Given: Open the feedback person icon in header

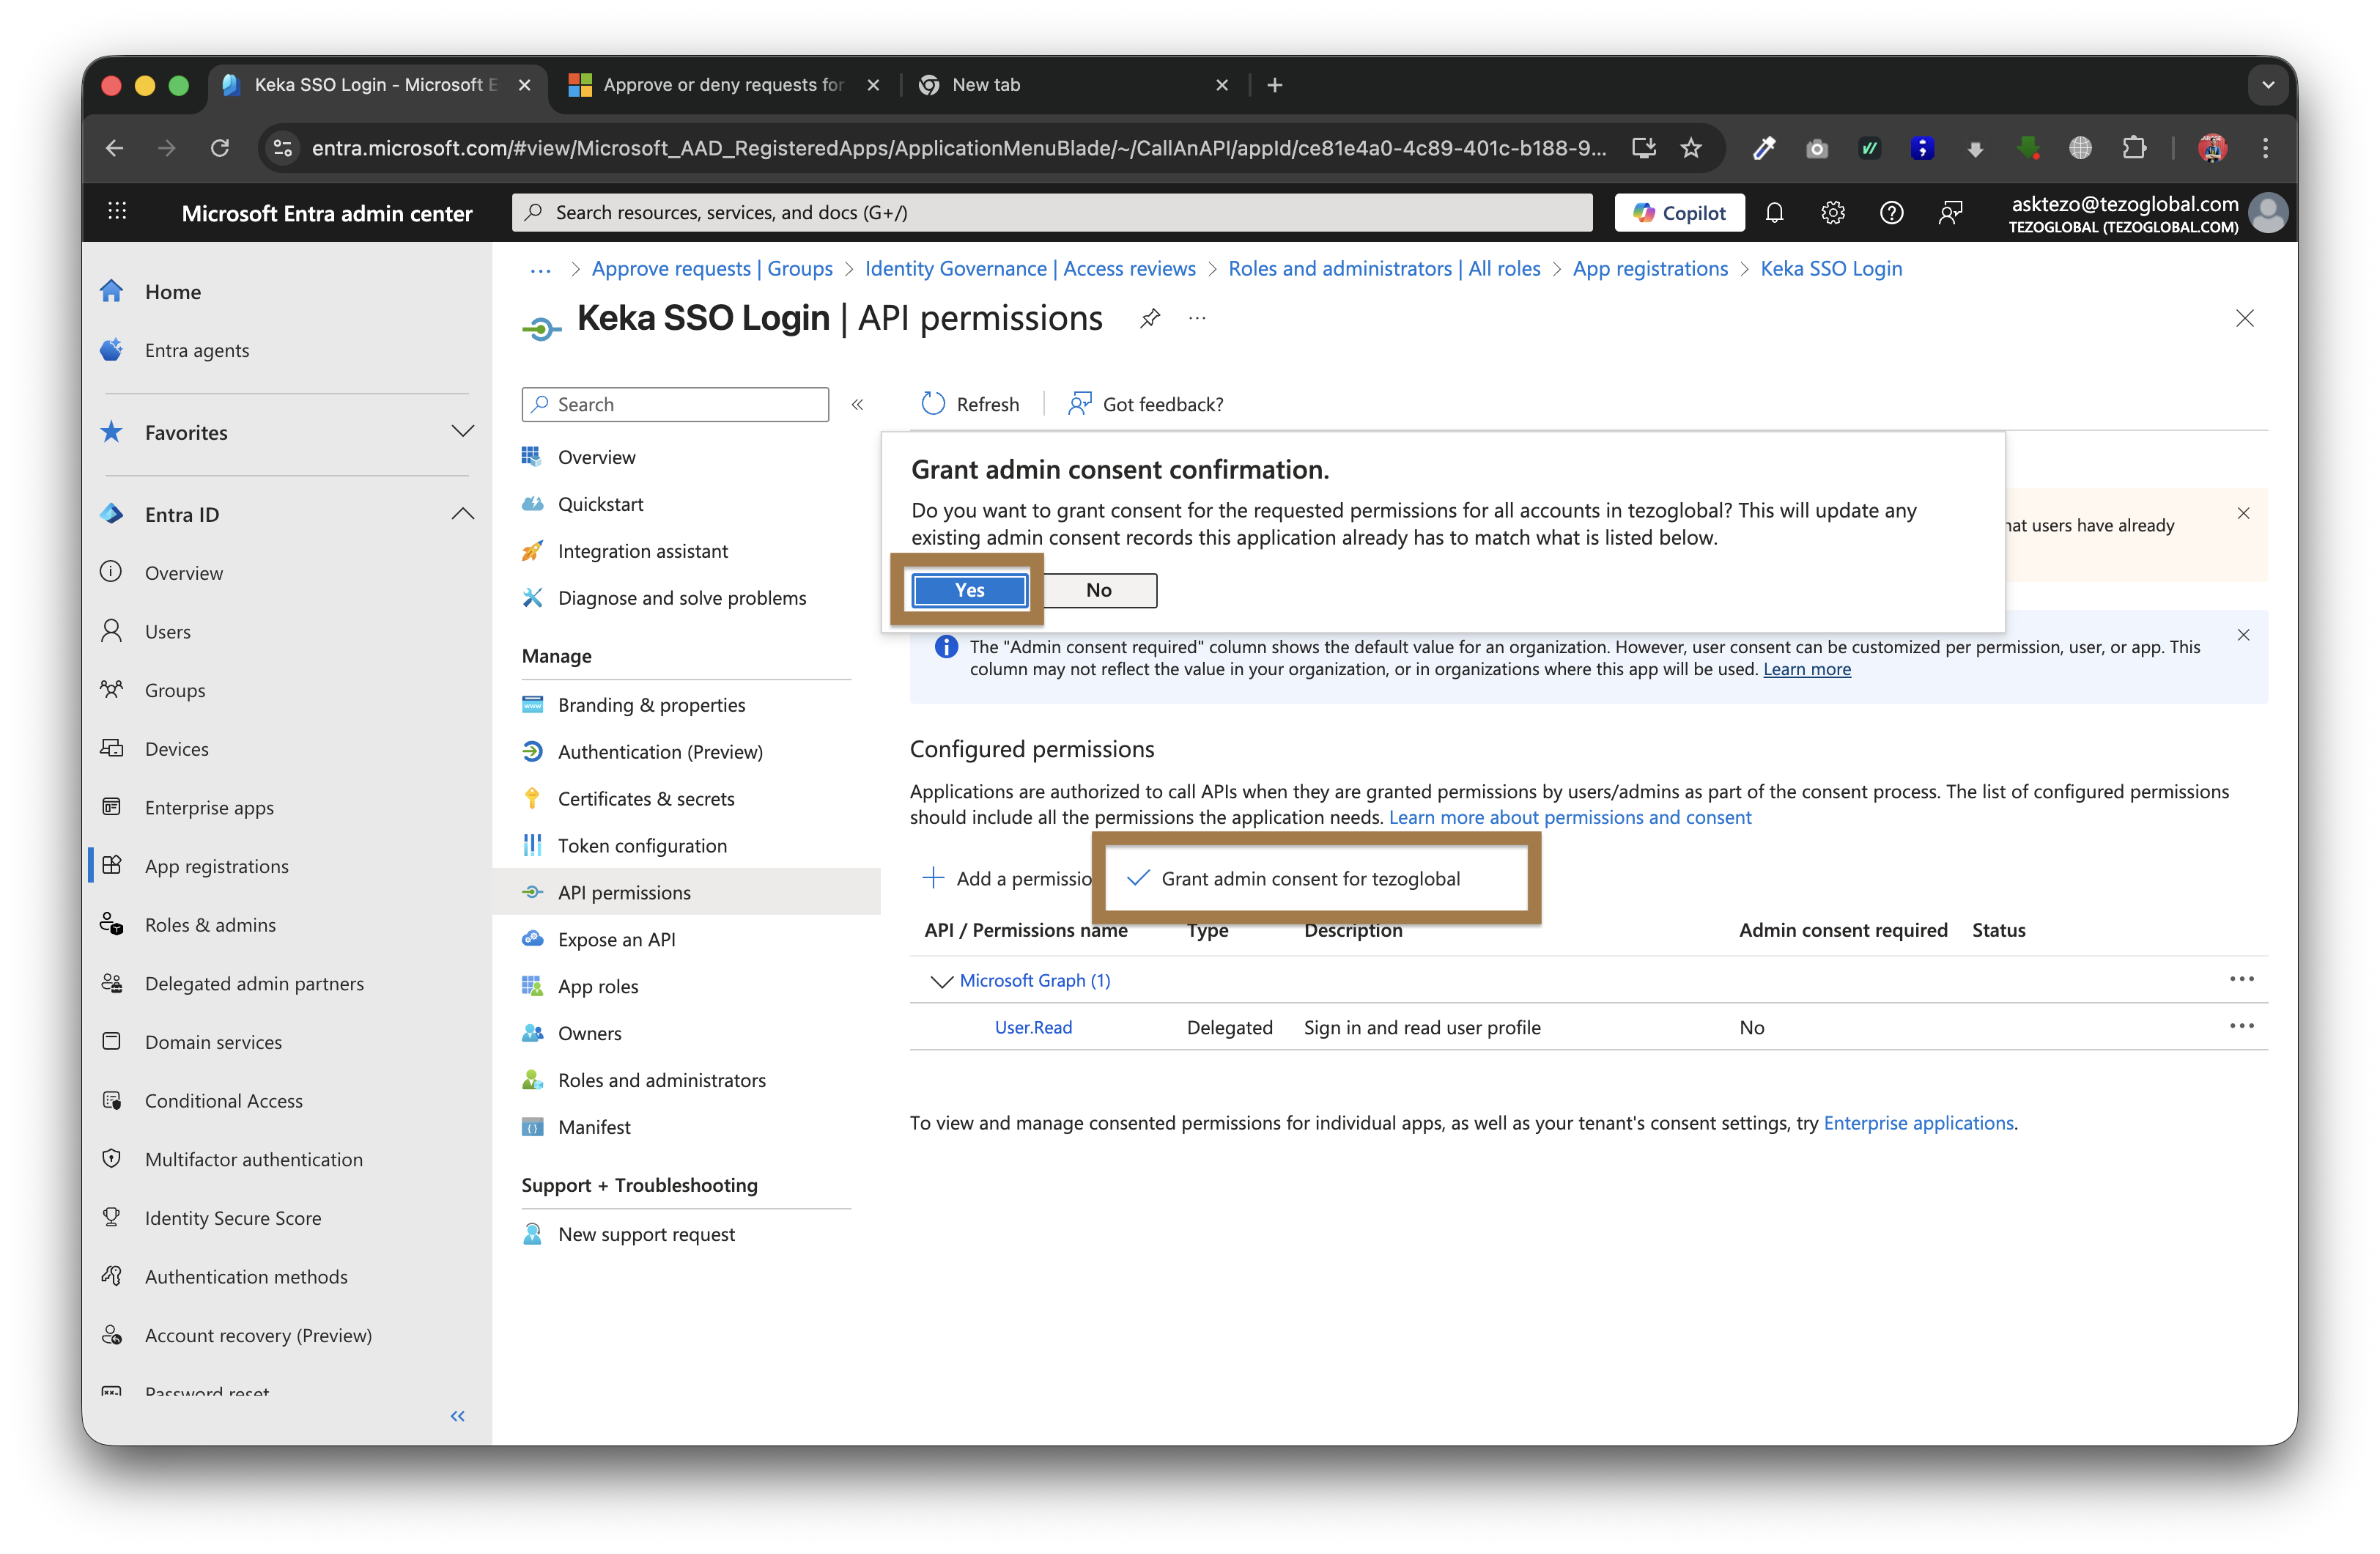Looking at the screenshot, I should click(1949, 212).
